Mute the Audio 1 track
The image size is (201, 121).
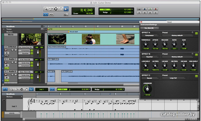(x=16, y=62)
